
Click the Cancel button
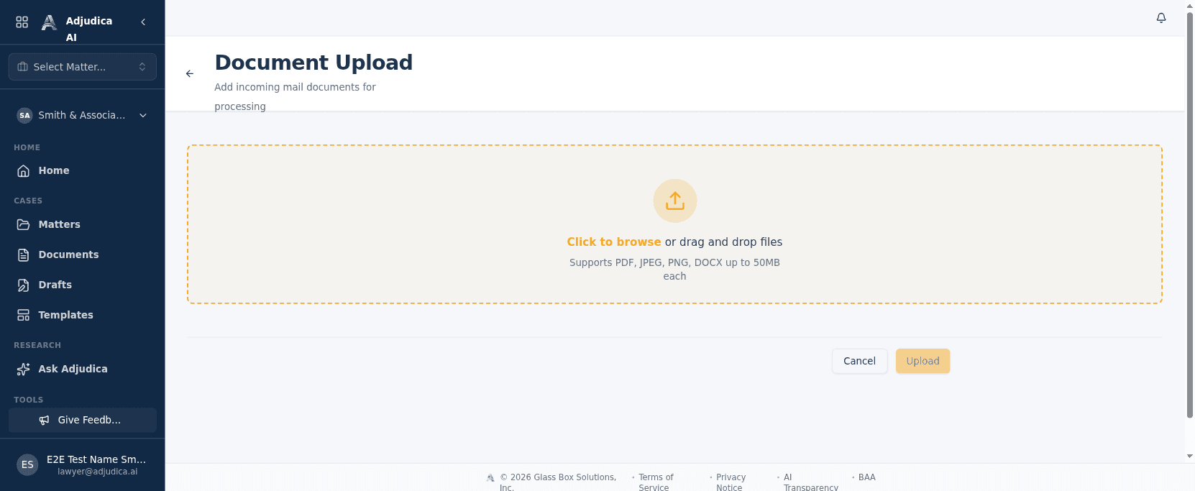pos(859,361)
